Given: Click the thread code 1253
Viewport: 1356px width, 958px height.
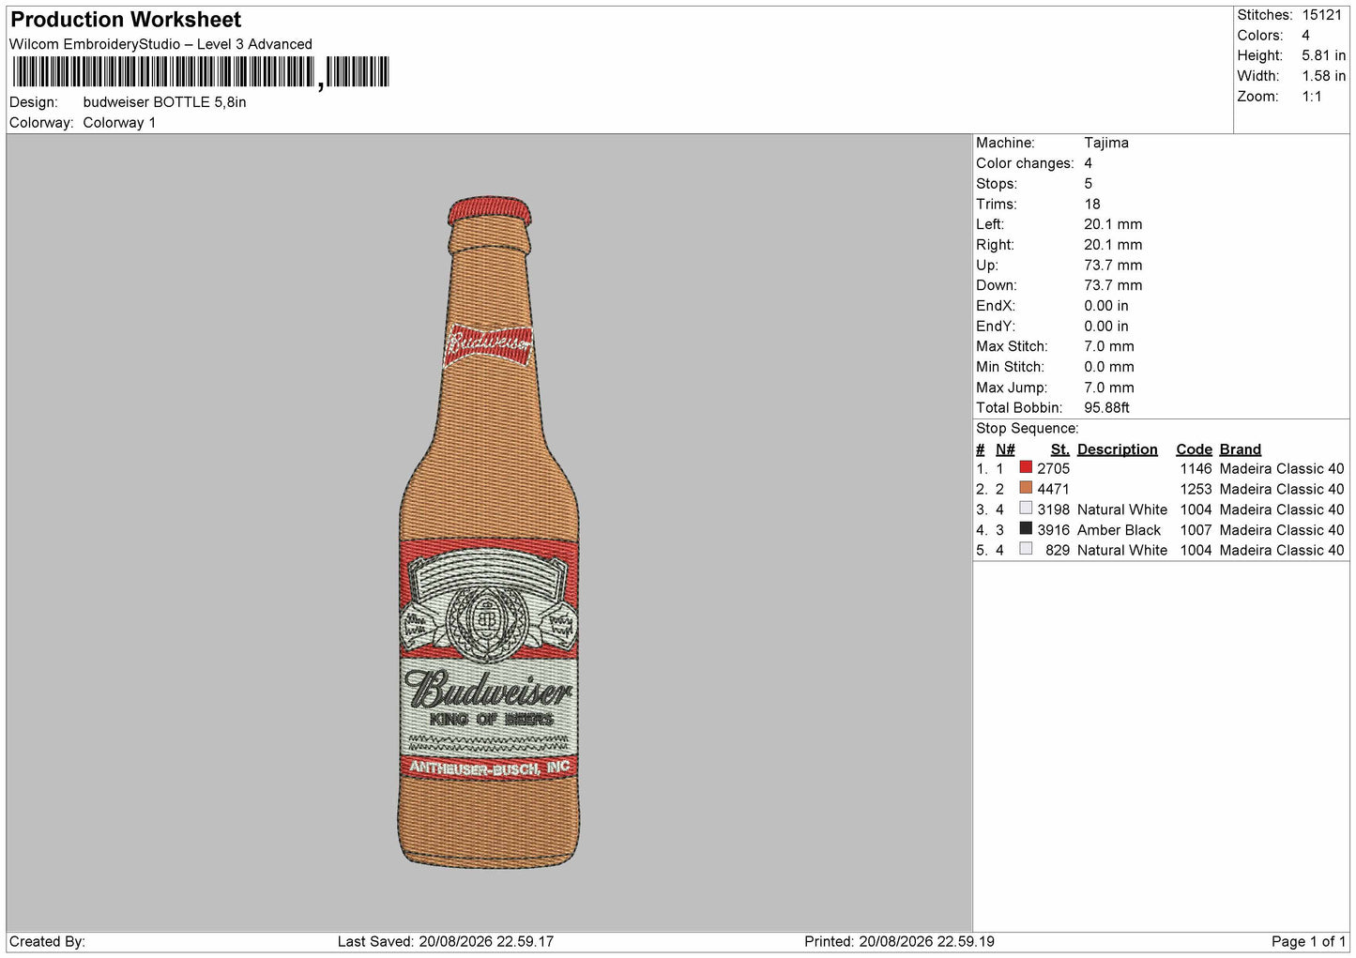Looking at the screenshot, I should tap(1196, 489).
